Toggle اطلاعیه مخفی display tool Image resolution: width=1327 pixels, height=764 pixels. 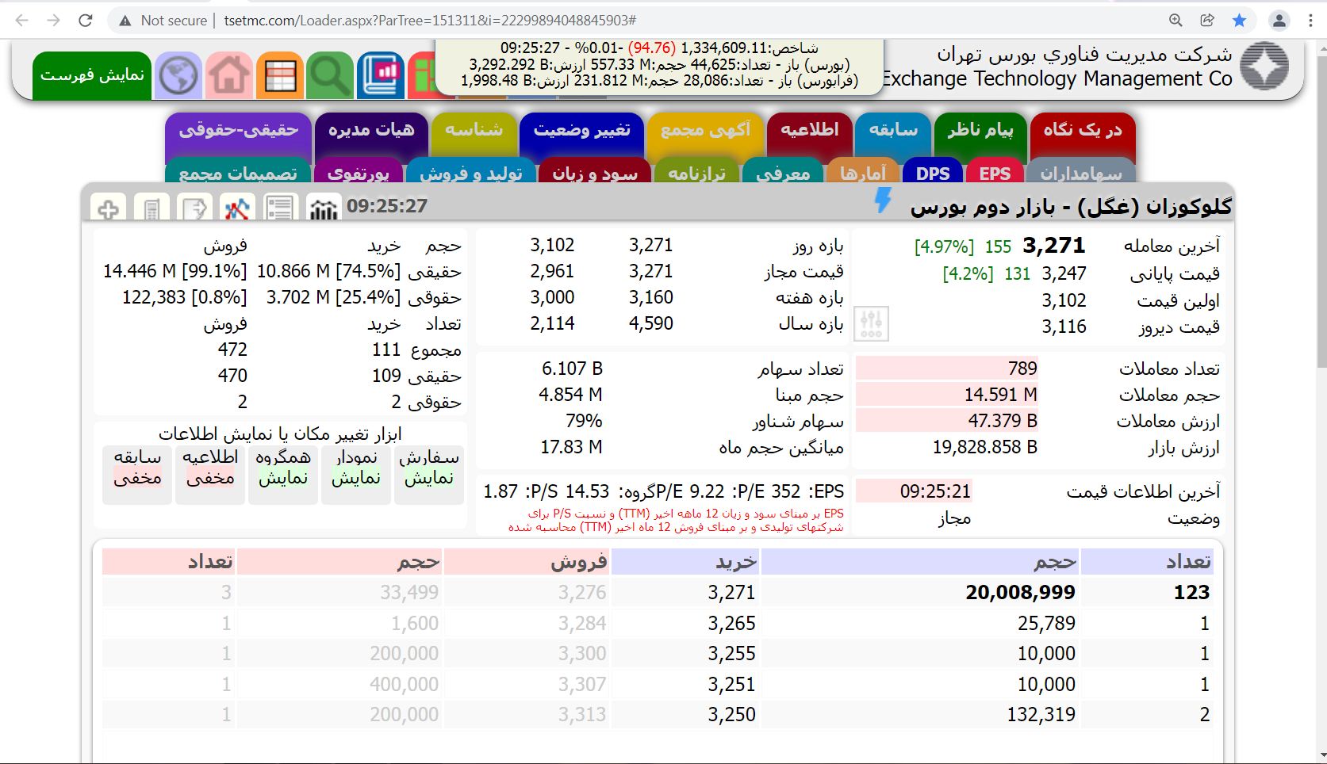tap(210, 474)
